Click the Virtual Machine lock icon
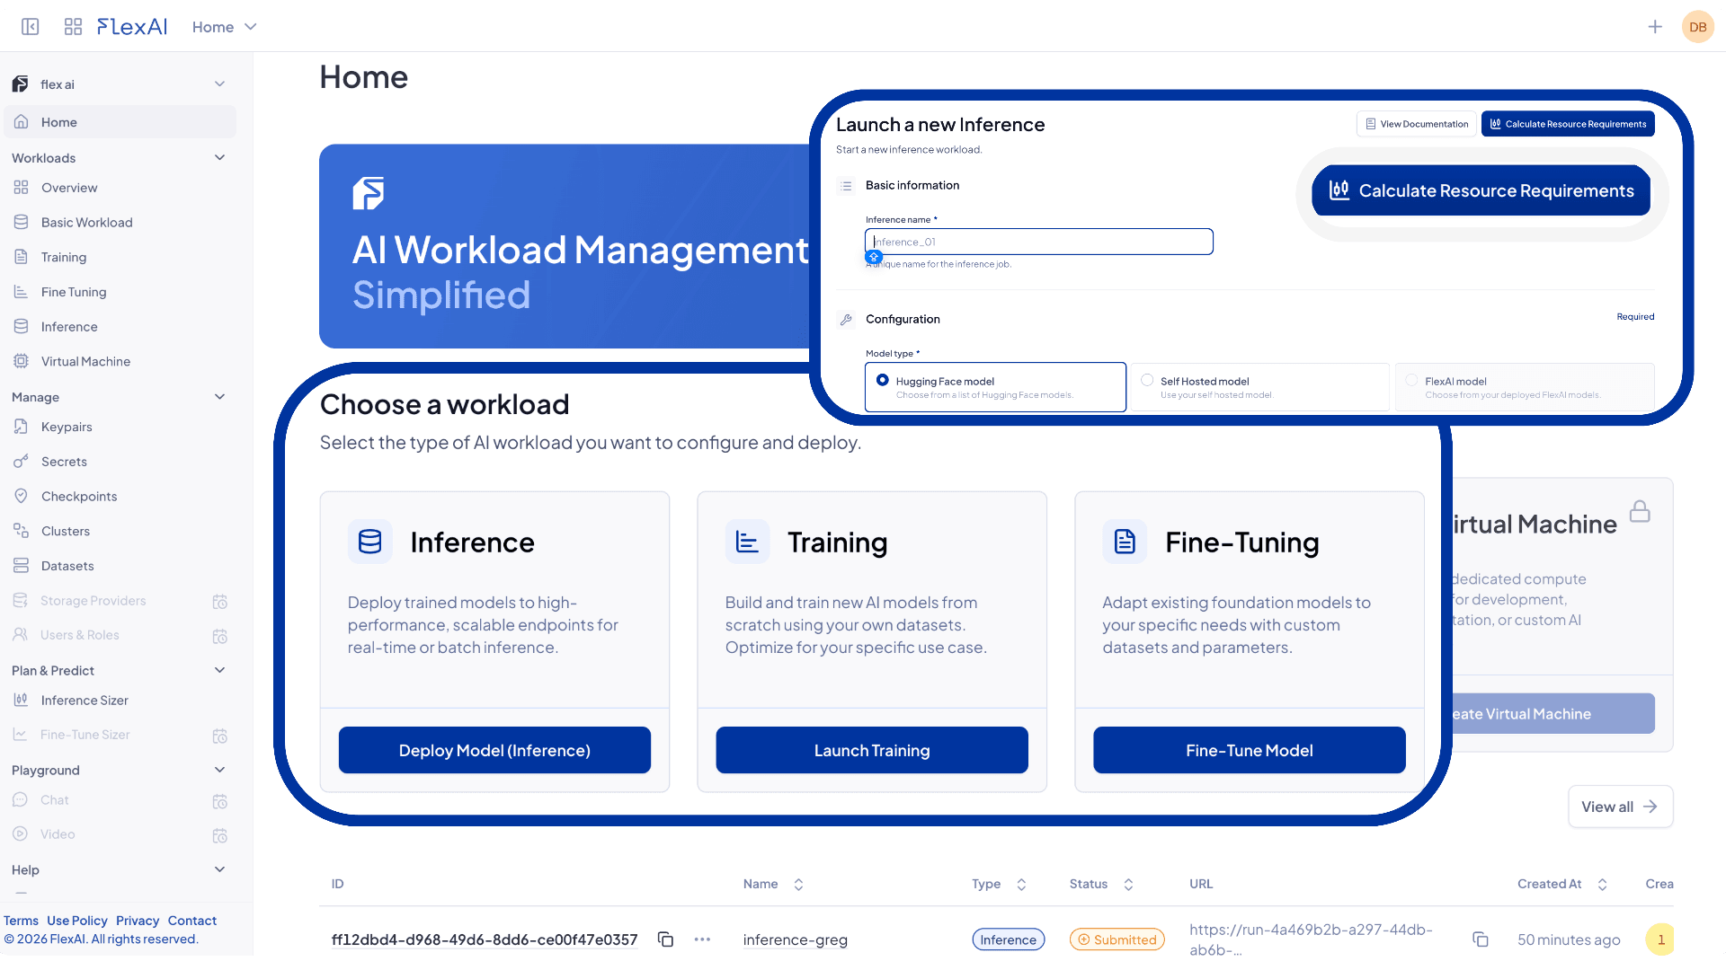Screen dimensions: 1726x970 [x=1640, y=511]
